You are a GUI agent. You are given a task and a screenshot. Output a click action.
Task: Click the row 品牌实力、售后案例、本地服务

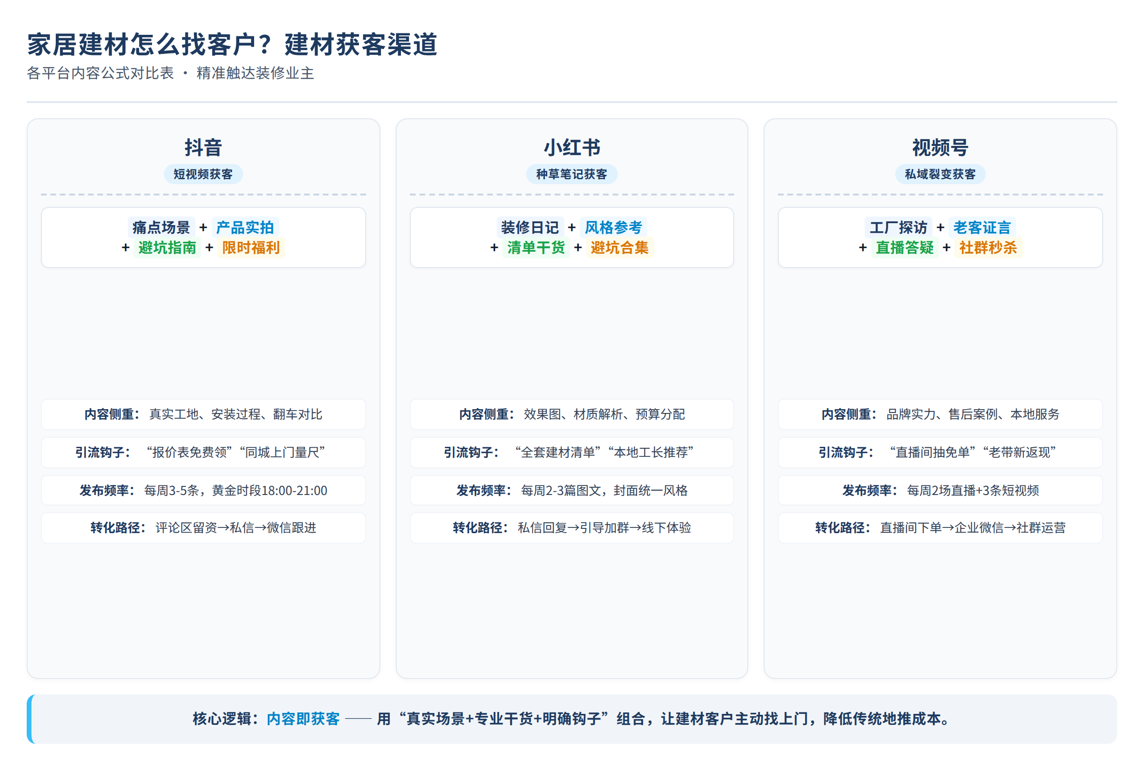coord(940,414)
